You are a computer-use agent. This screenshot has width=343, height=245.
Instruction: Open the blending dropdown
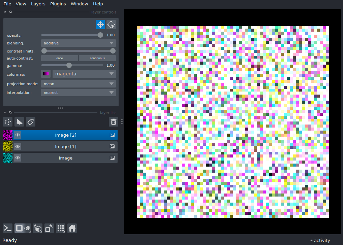(x=78, y=43)
